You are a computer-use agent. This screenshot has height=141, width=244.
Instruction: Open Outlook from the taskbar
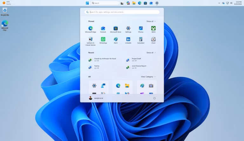(x=151, y=3)
